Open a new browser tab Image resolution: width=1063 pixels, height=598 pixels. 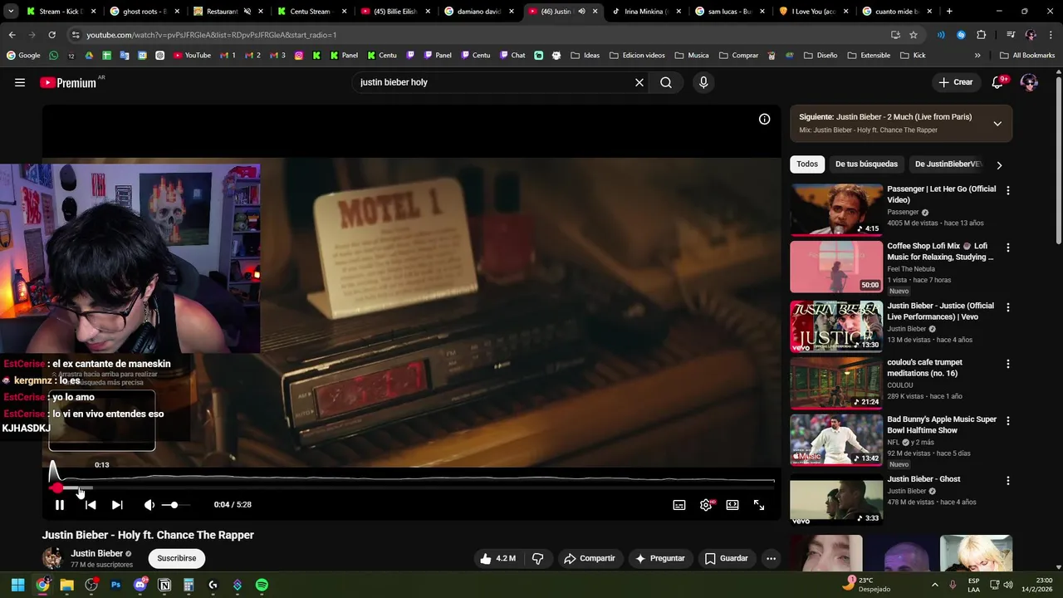coord(949,12)
